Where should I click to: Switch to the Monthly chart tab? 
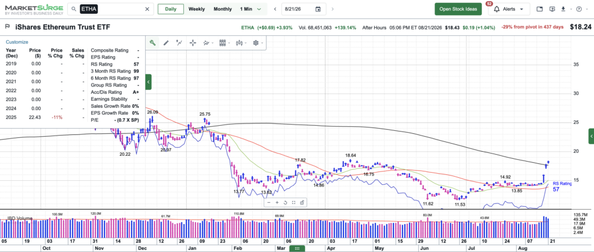click(x=222, y=9)
